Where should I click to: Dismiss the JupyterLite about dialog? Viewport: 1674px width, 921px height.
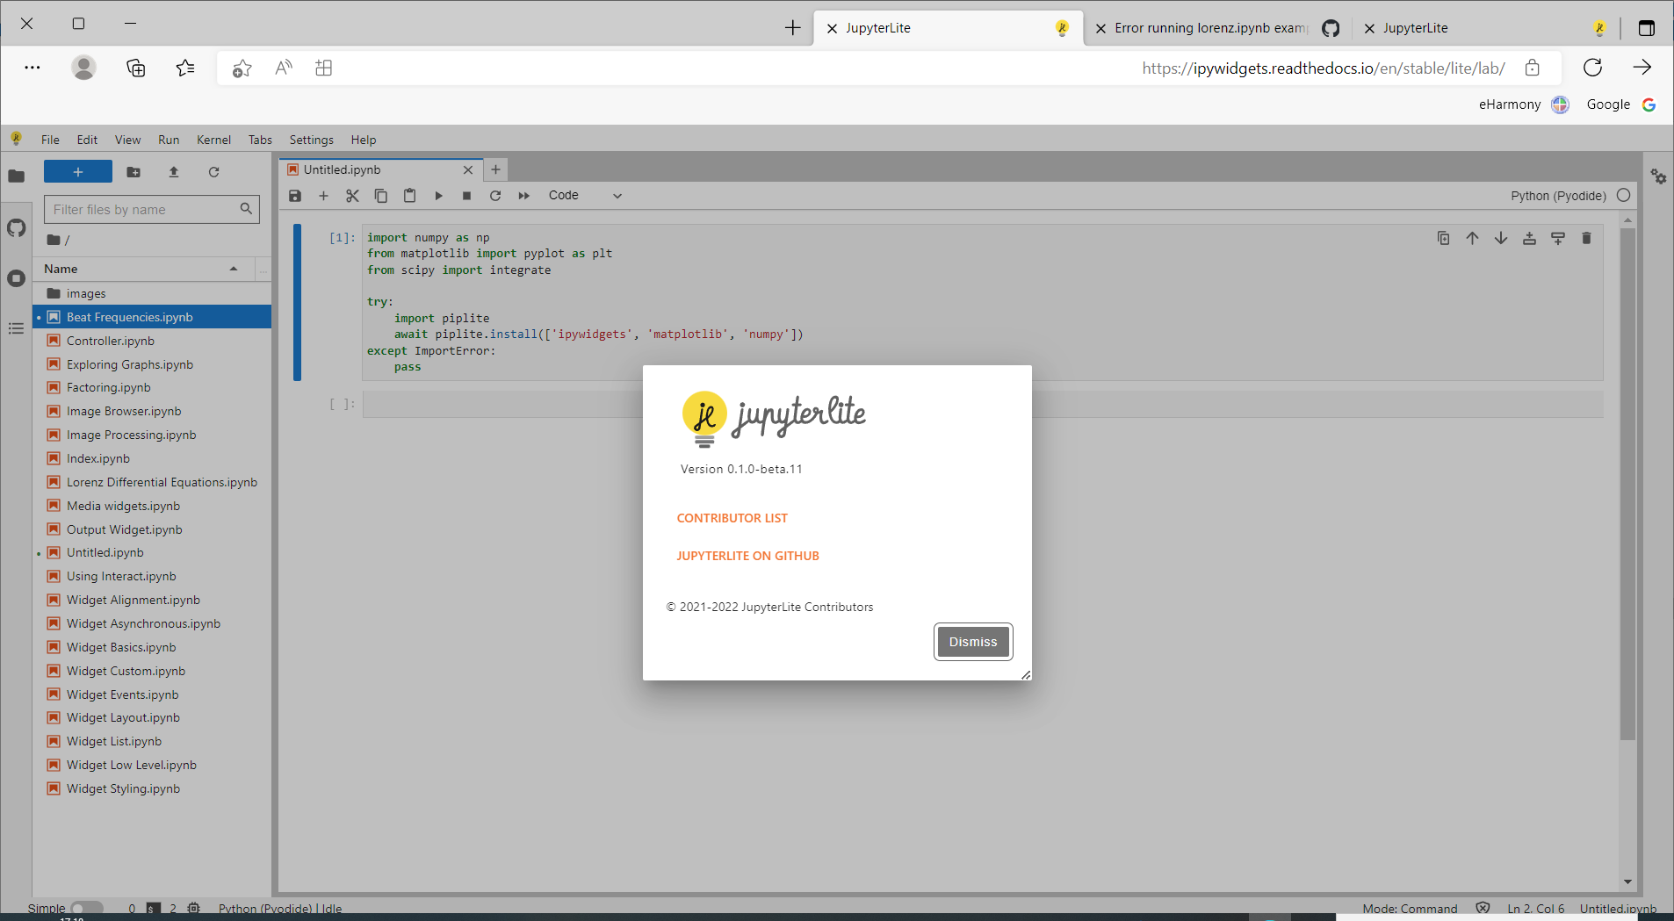[x=972, y=642]
